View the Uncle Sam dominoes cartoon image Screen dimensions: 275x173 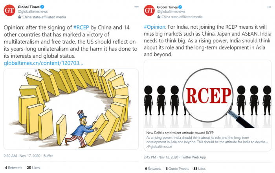click(71, 109)
